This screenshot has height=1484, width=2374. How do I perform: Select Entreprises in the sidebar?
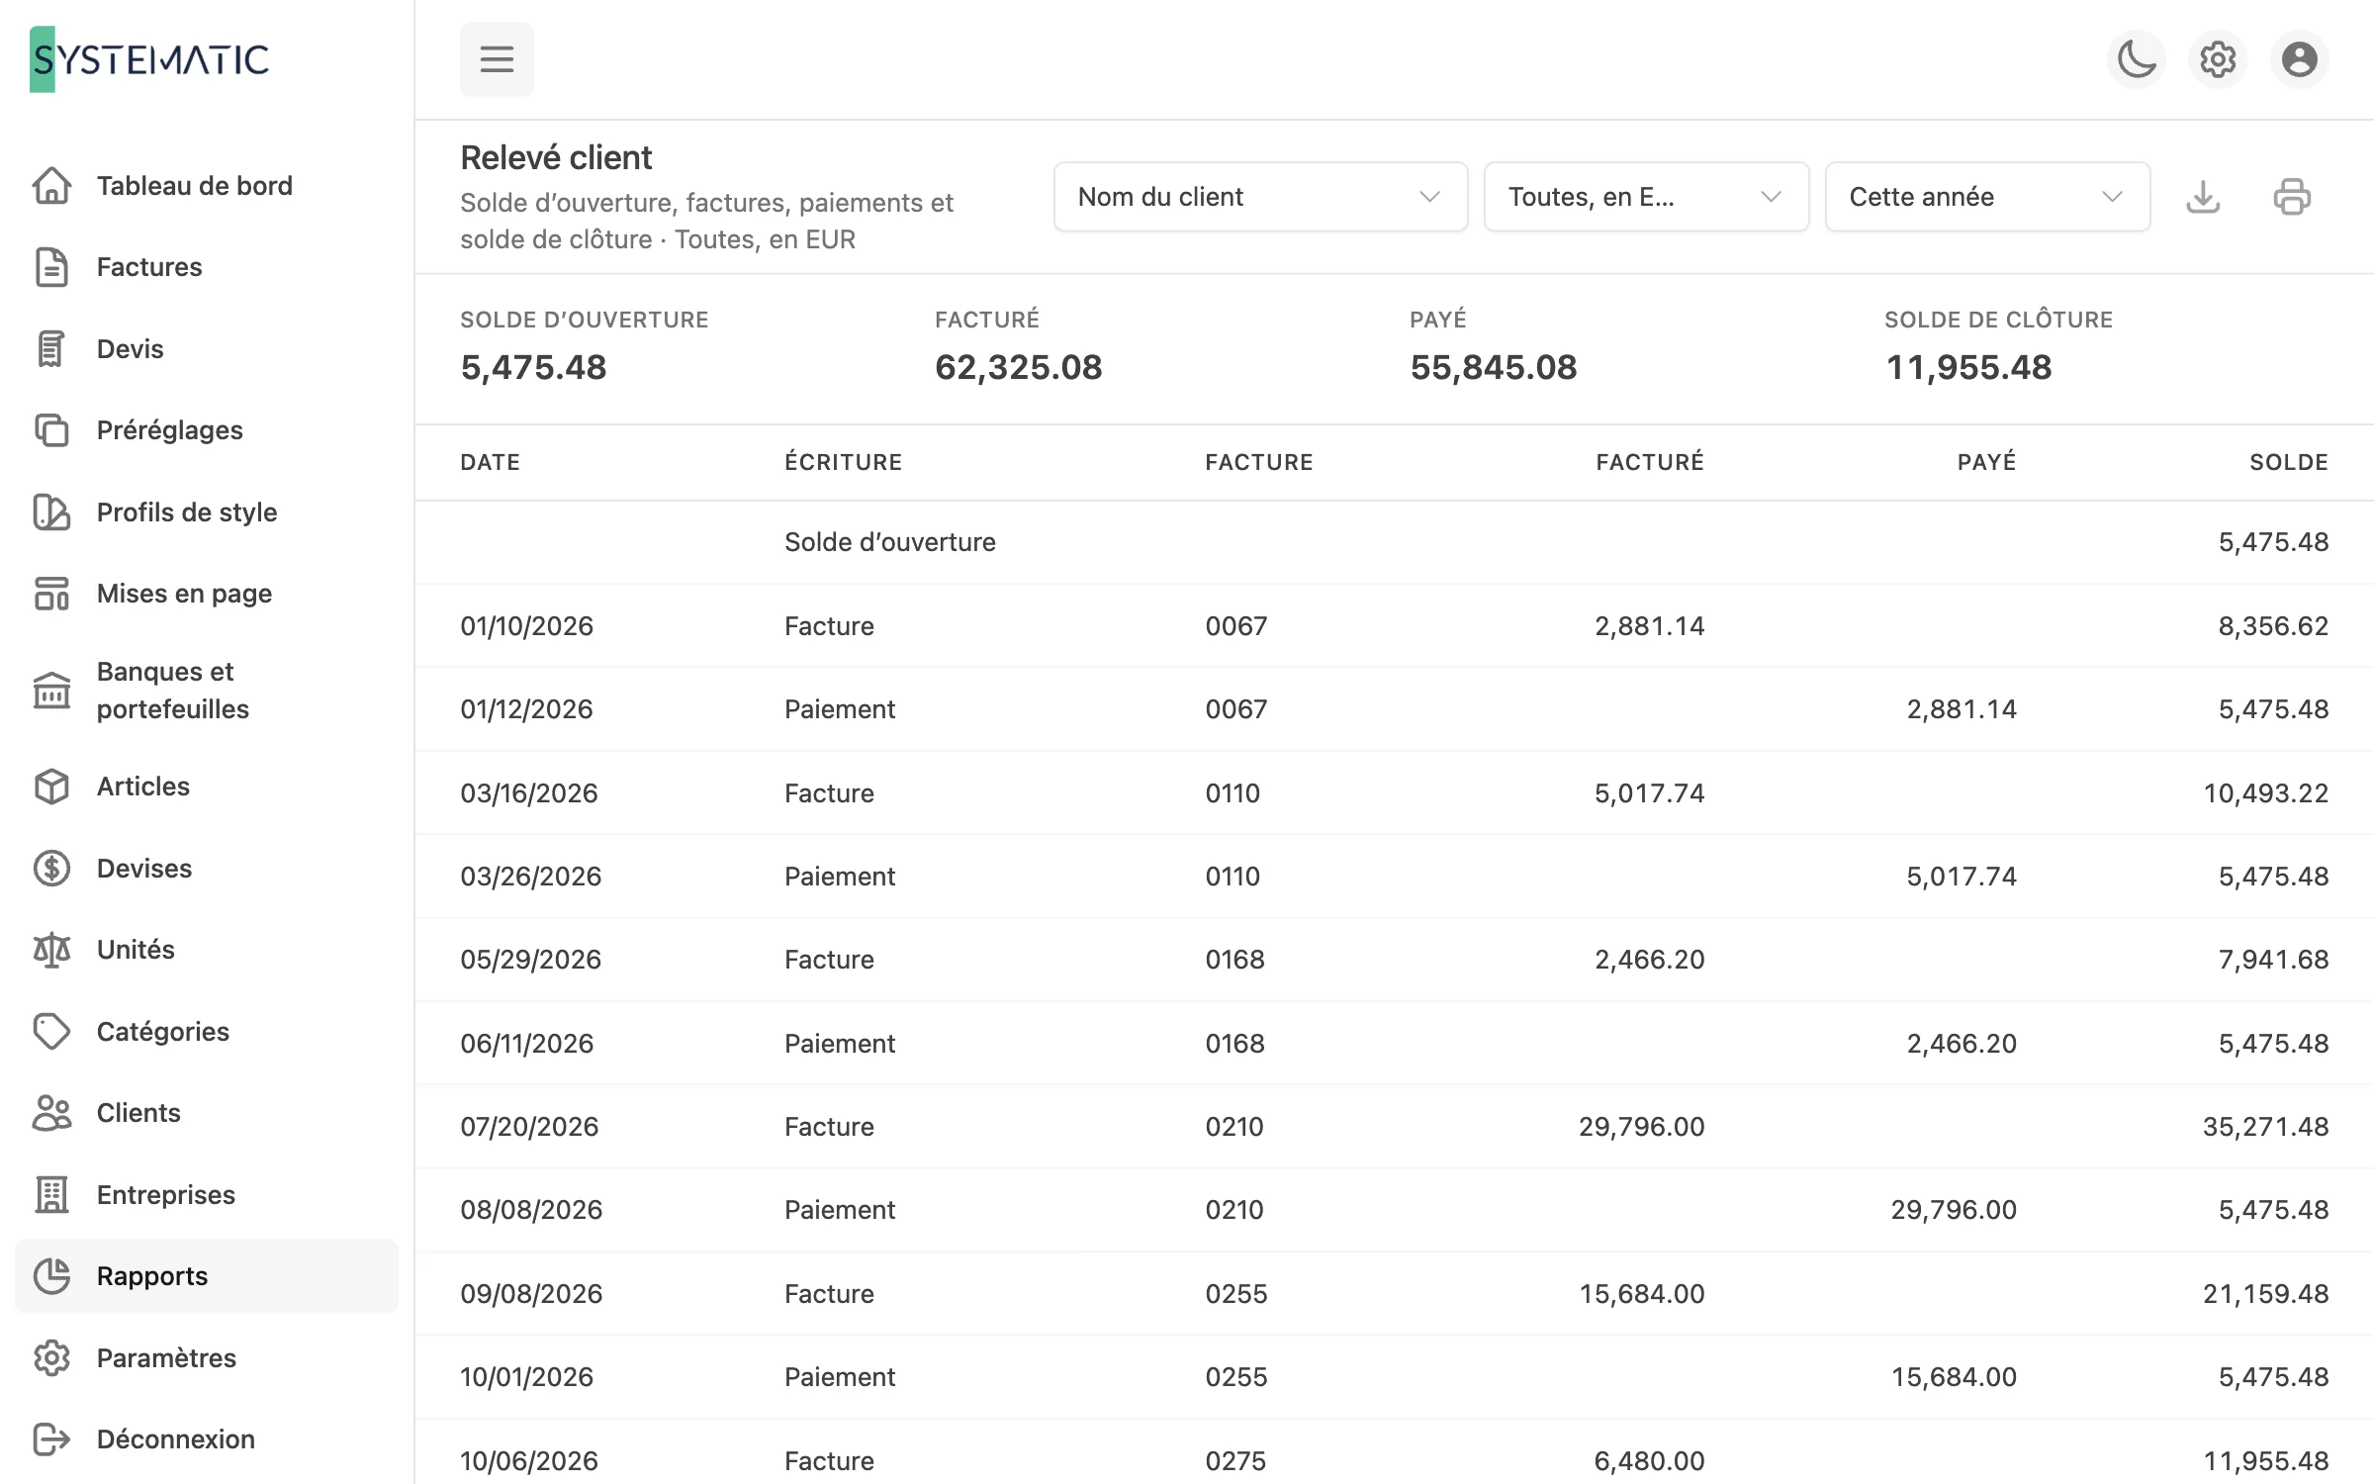point(207,1194)
